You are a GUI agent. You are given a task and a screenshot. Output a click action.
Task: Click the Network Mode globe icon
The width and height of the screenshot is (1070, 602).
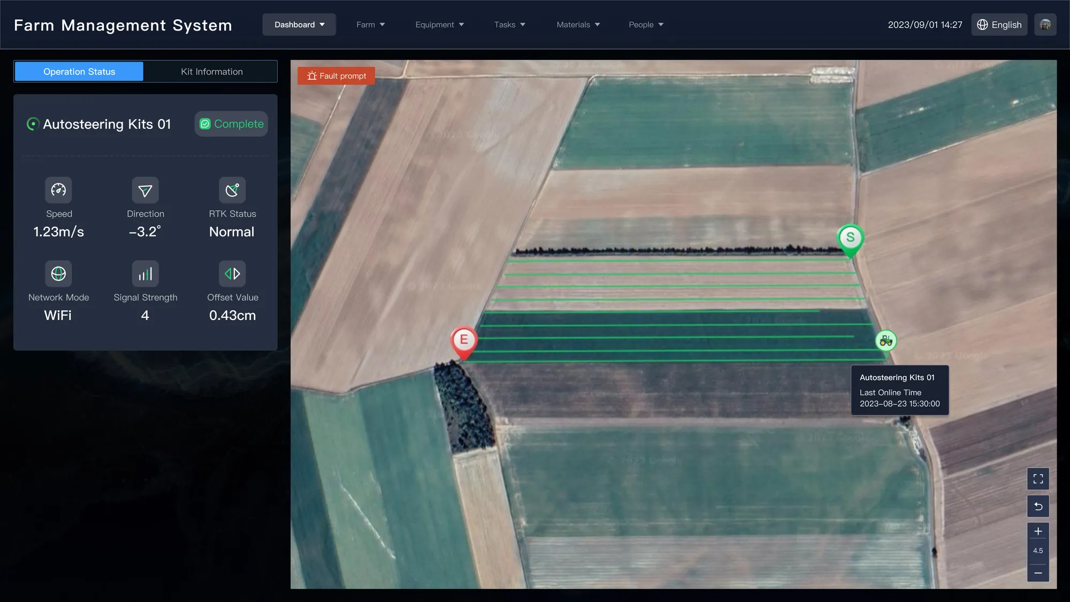click(58, 273)
